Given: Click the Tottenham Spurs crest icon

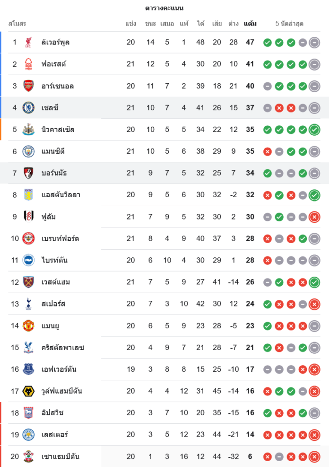Looking at the screenshot, I should [x=28, y=304].
